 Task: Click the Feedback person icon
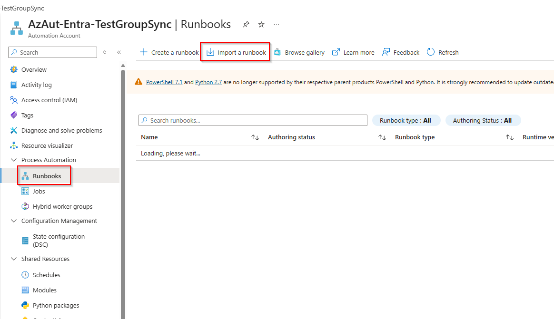386,52
